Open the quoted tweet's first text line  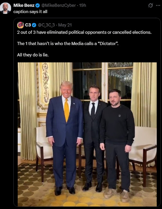84,32
